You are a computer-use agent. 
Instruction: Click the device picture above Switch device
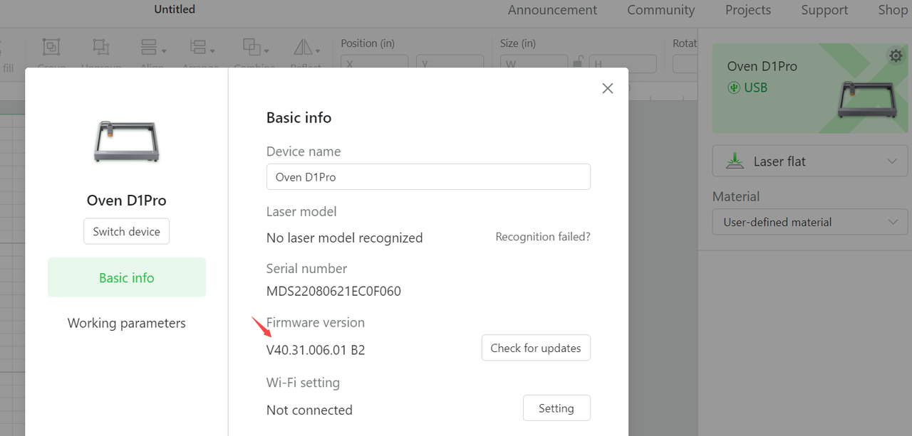[126, 141]
